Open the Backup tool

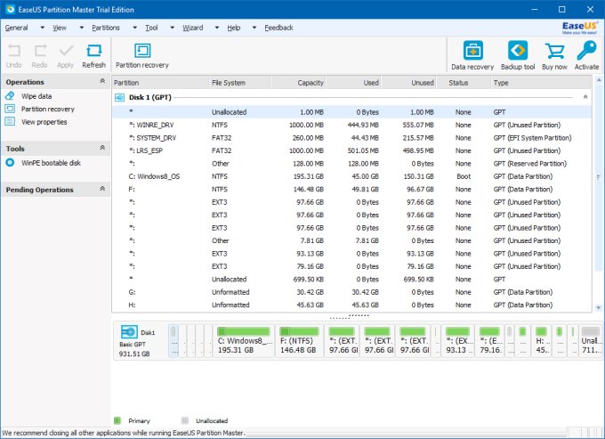[517, 55]
